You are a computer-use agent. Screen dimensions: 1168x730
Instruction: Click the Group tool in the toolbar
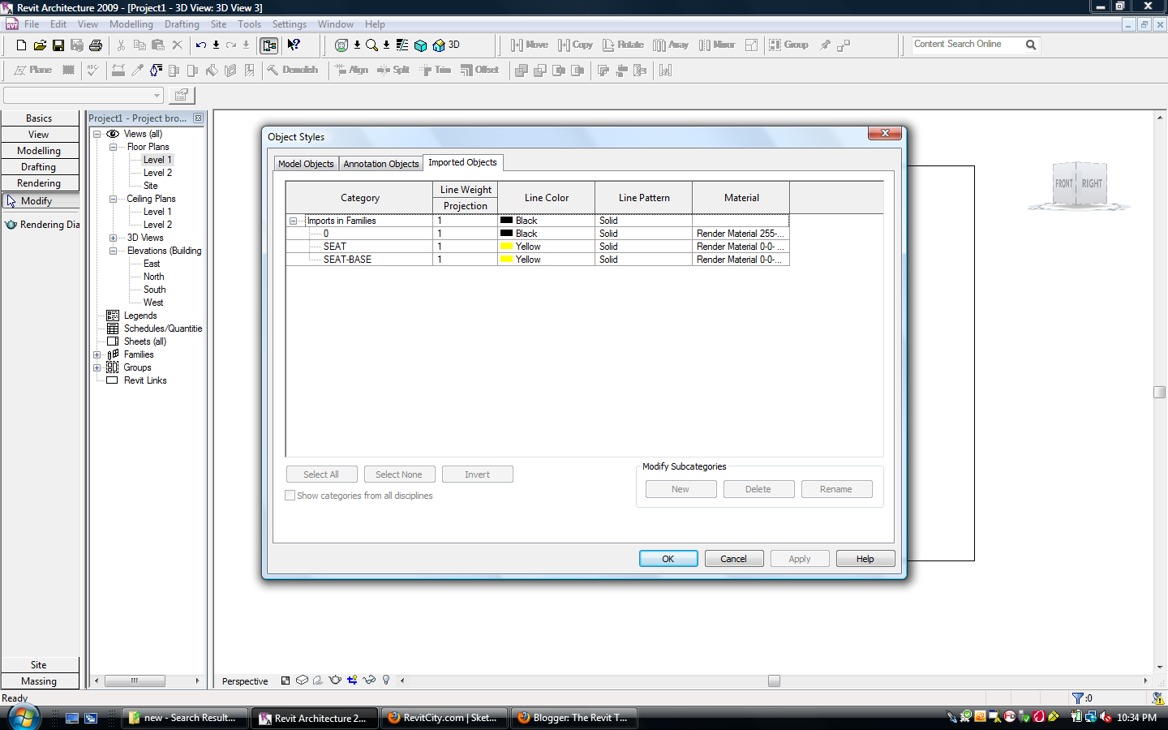click(x=788, y=45)
